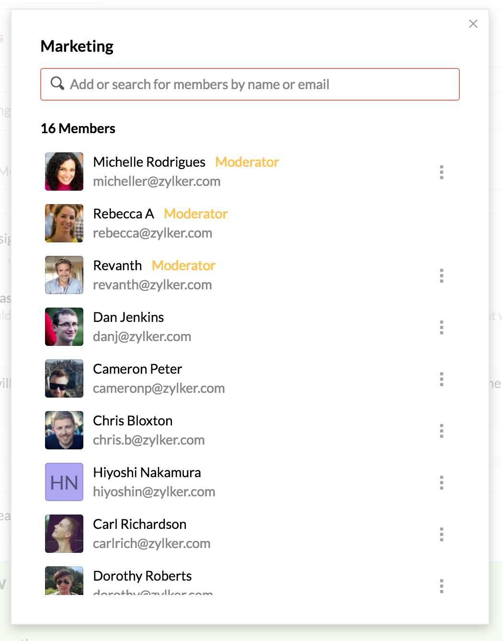
Task: Open options menu for Chris Bloxton
Action: point(442,431)
